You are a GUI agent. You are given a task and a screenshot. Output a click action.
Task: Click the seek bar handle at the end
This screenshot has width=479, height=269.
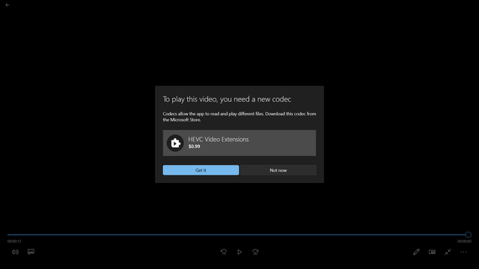coord(468,235)
